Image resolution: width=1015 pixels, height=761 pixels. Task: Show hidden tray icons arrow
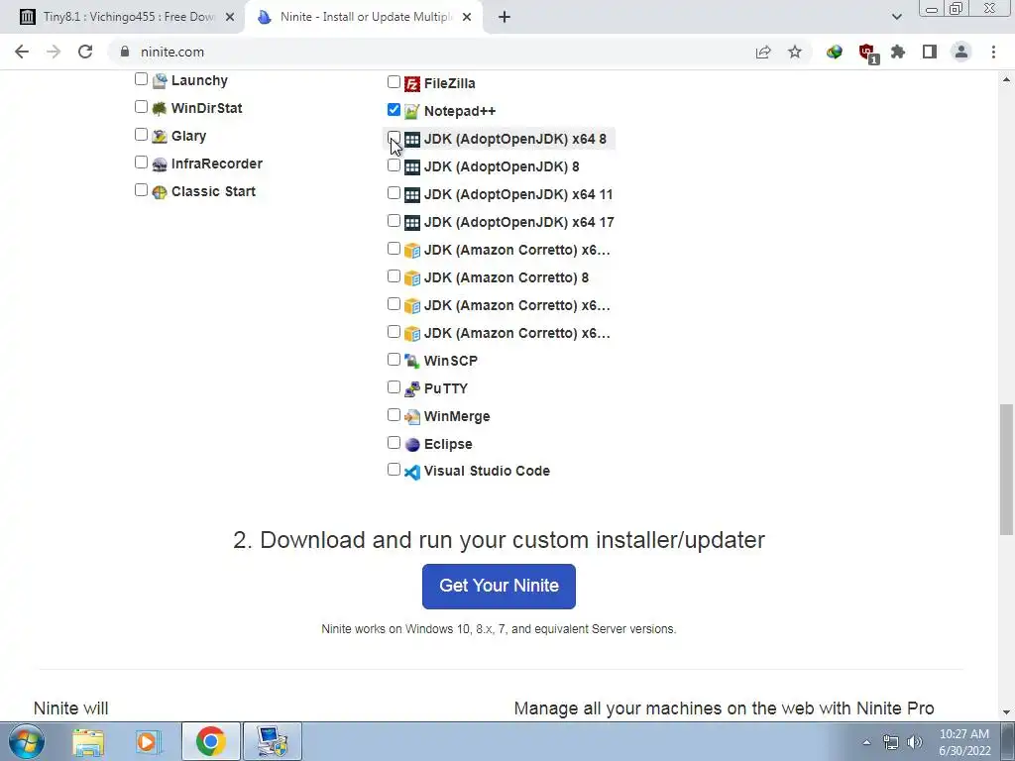(x=866, y=743)
